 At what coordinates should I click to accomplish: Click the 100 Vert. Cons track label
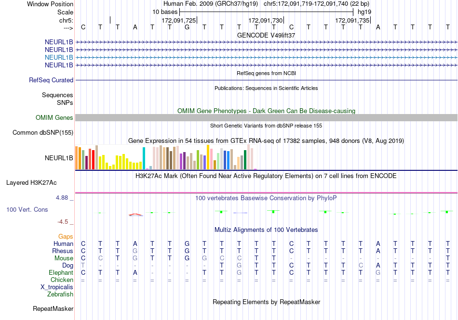27,209
